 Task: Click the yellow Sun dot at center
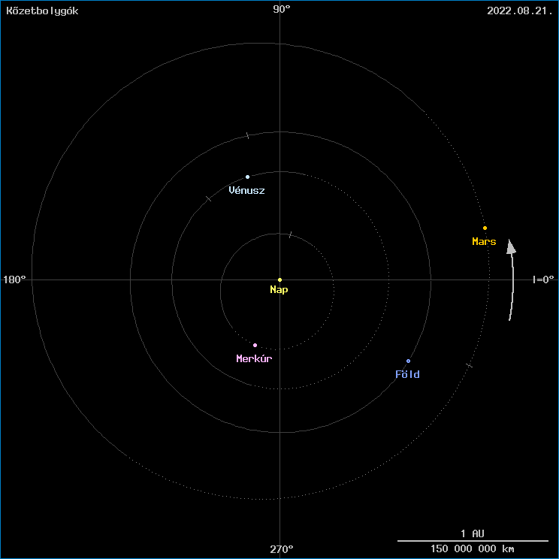point(279,279)
